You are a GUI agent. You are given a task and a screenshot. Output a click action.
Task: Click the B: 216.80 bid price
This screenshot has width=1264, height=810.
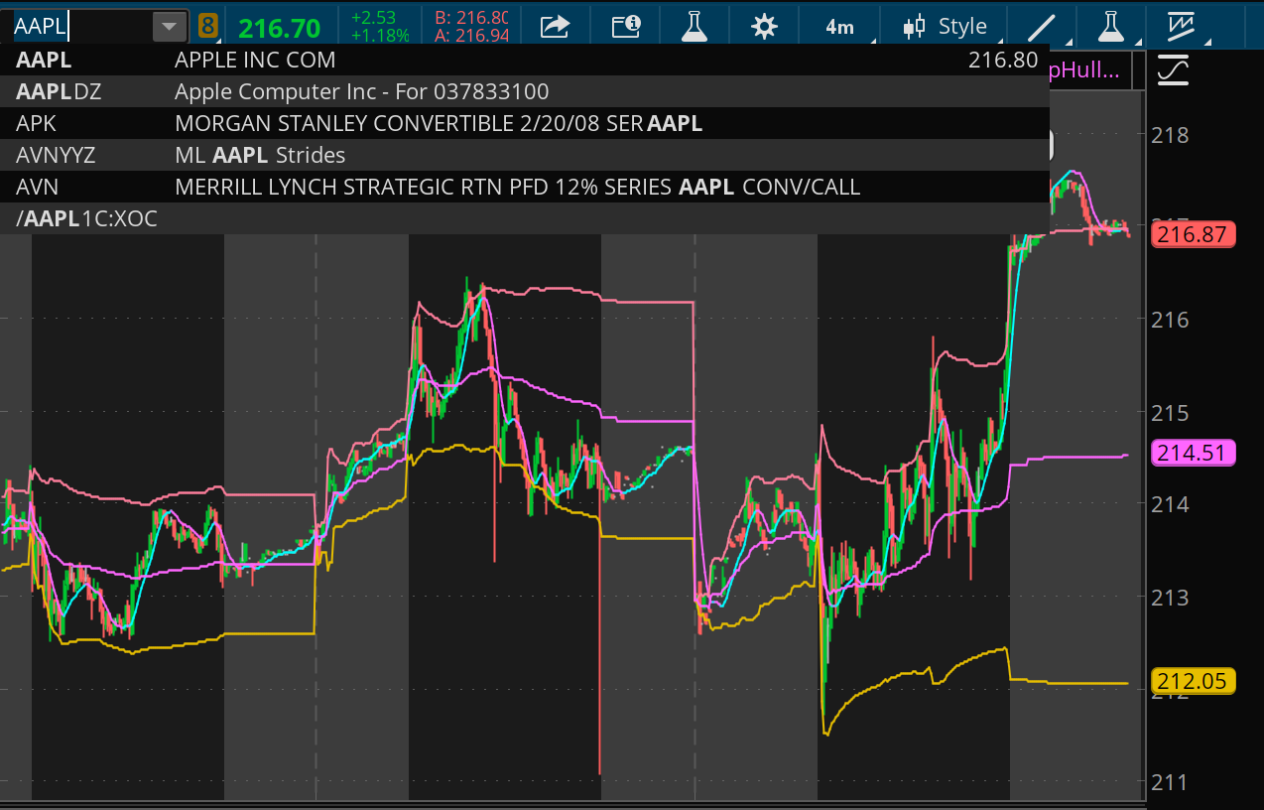click(x=472, y=17)
